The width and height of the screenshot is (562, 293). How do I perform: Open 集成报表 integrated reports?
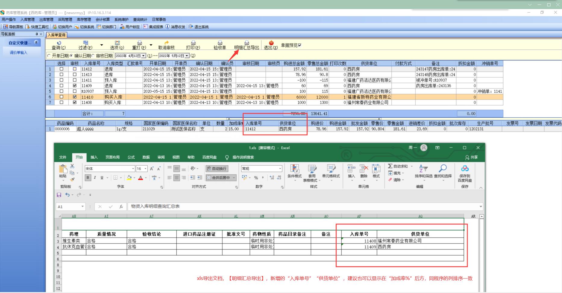tap(153, 27)
